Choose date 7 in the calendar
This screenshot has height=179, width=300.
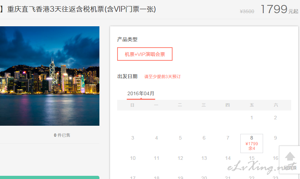click(x=228, y=138)
